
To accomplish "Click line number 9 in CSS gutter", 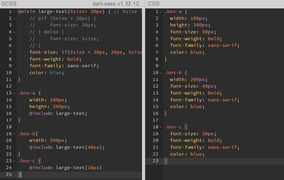I will pyautogui.click(x=157, y=66).
